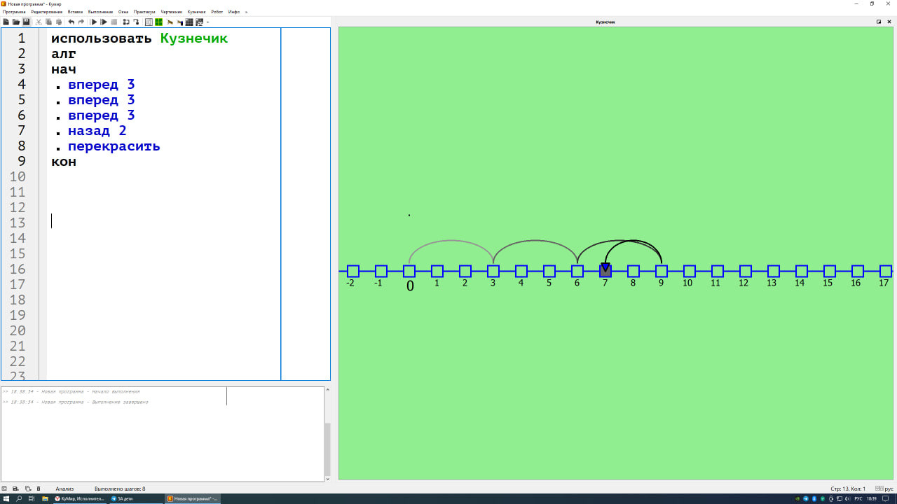Viewport: 897px width, 504px height.
Task: Toggle the console icon in status bar
Action: pyautogui.click(x=4, y=489)
